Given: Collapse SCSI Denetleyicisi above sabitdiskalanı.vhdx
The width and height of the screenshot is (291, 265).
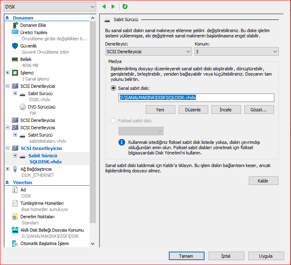Looking at the screenshot, I should coord(8,128).
